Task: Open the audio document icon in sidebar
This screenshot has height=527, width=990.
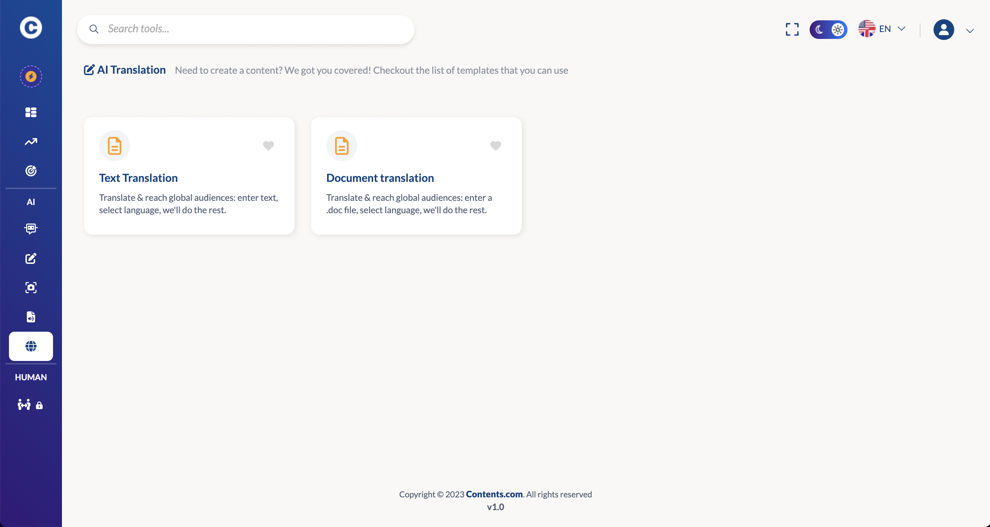Action: 31,317
